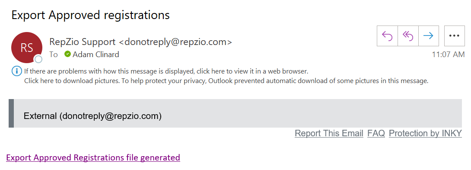Select the External donotreply@repzio.com banner
Image resolution: width=471 pixels, height=170 pixels.
tap(235, 113)
